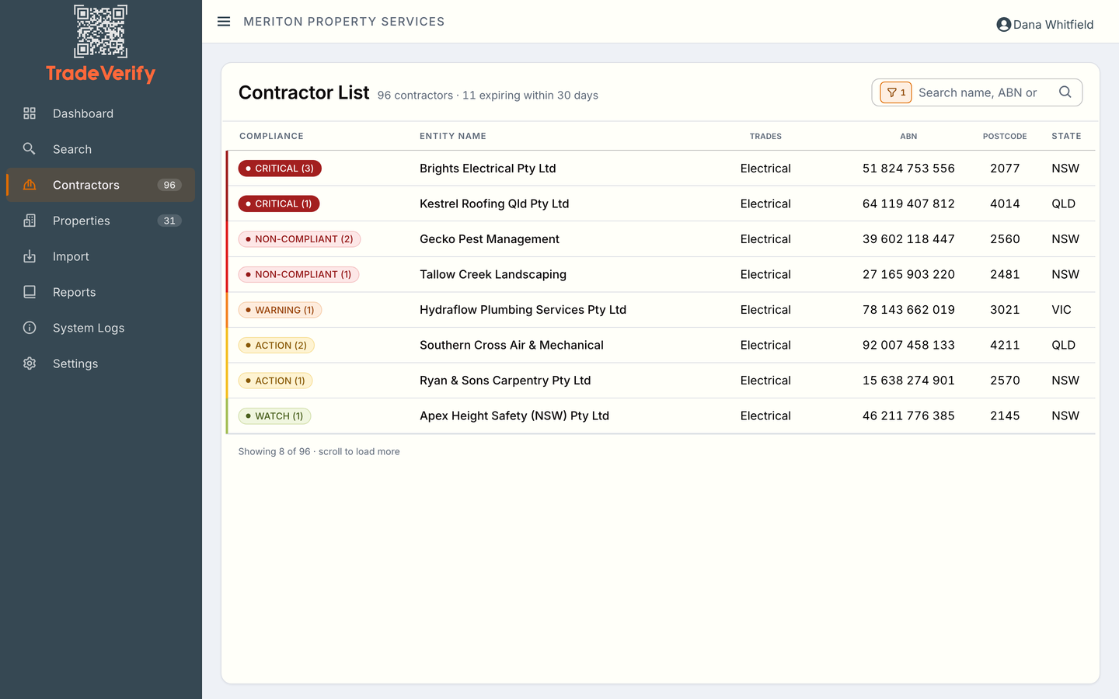
Task: Click the filter badge showing 1
Action: 896,92
